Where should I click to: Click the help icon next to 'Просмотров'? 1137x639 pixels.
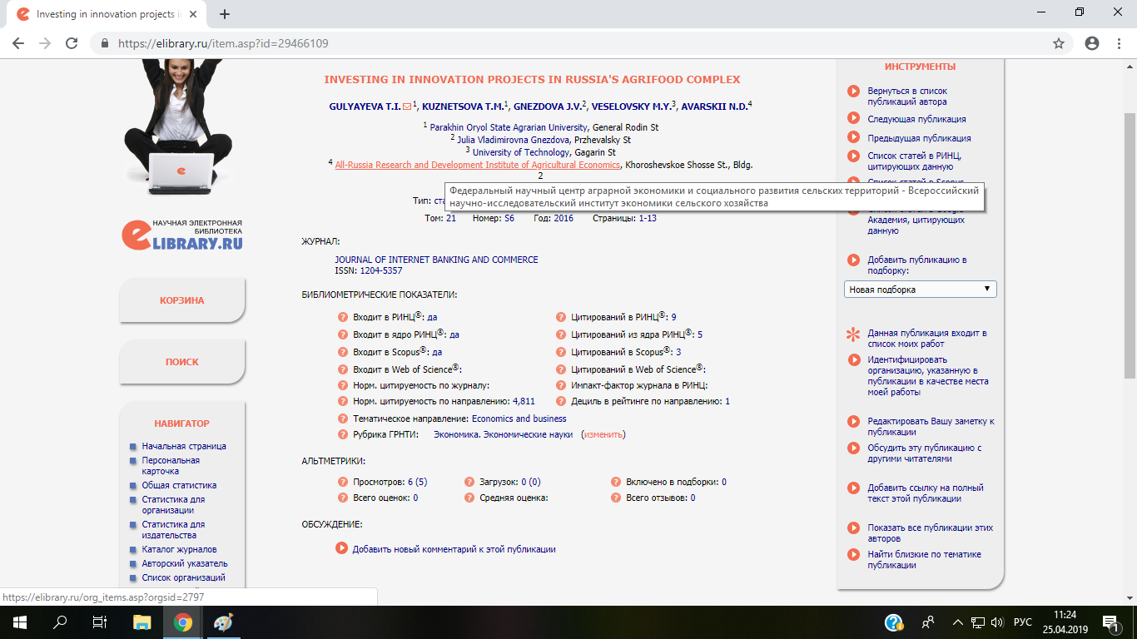[x=343, y=482]
